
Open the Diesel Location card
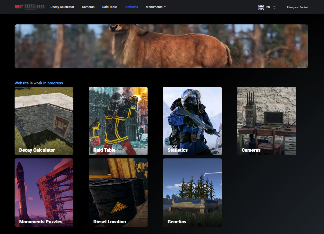click(x=118, y=193)
